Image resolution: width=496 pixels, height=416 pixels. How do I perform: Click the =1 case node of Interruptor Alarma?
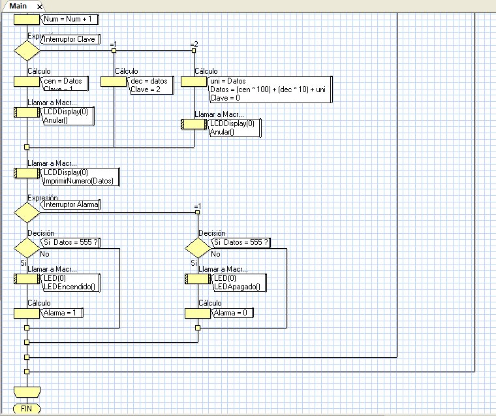pos(197,212)
